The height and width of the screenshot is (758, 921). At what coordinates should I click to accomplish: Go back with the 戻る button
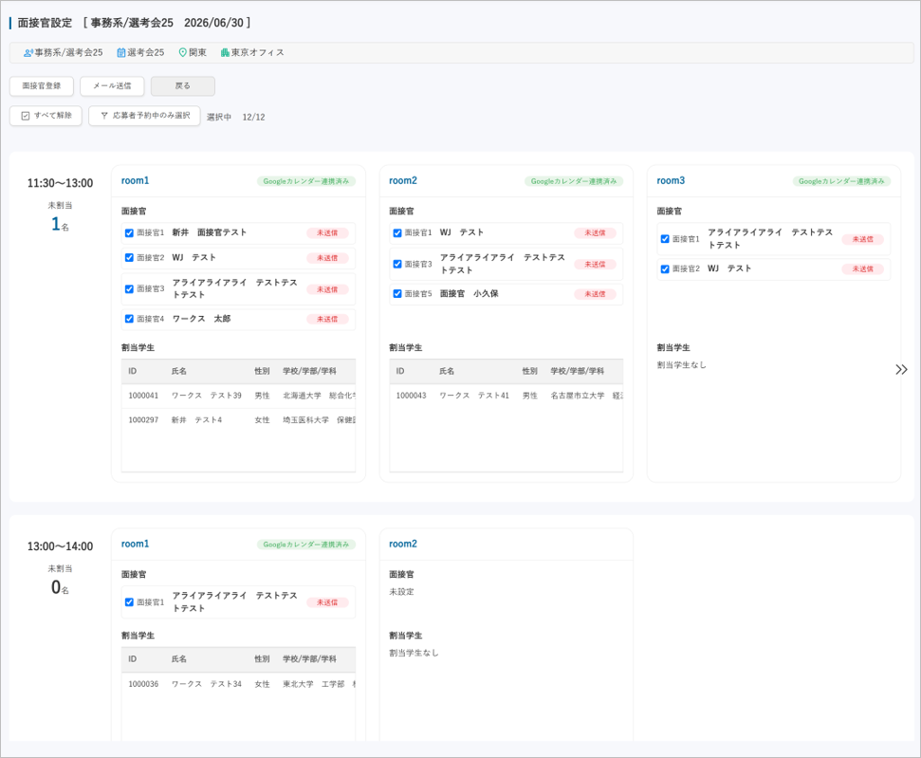pyautogui.click(x=183, y=85)
